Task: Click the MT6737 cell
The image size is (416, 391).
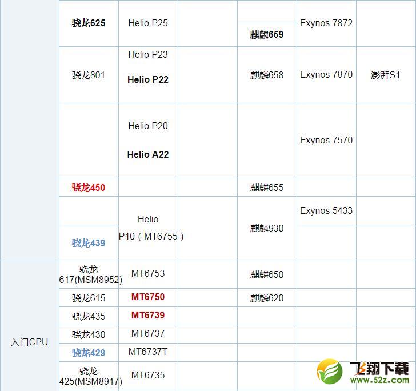Action: click(148, 333)
